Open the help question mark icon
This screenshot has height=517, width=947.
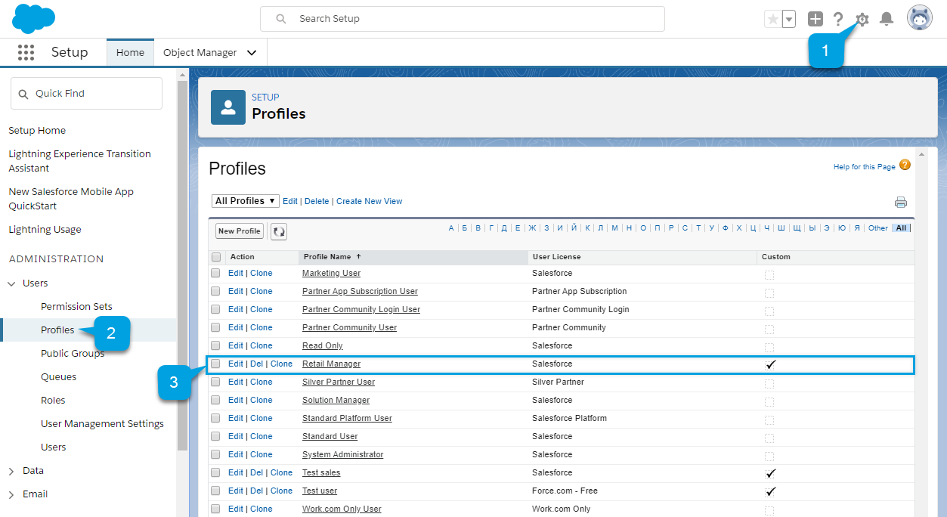[837, 20]
